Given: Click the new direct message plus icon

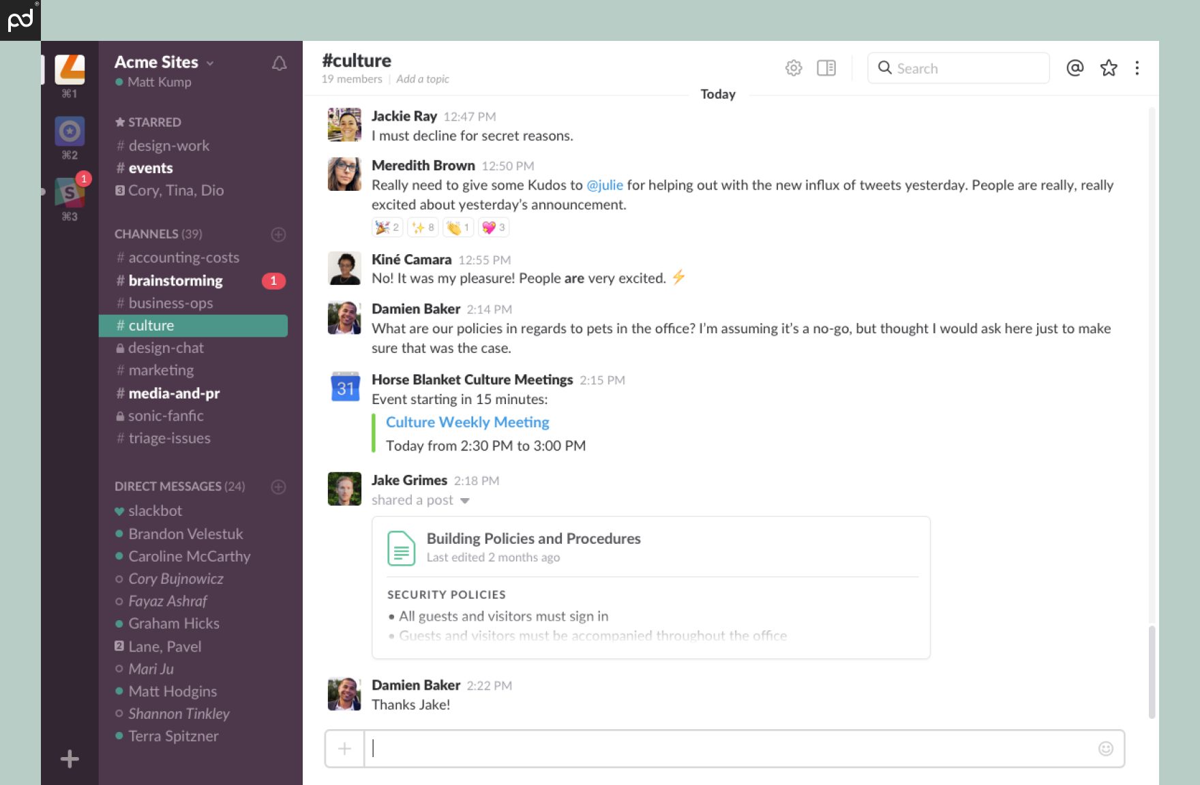Looking at the screenshot, I should [x=278, y=487].
